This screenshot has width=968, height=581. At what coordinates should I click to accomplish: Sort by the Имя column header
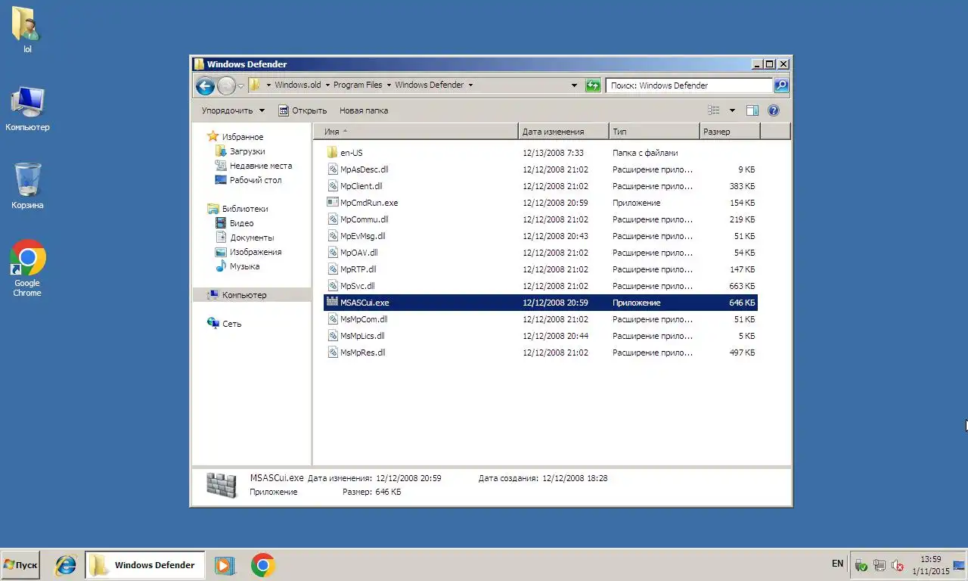[x=416, y=132]
